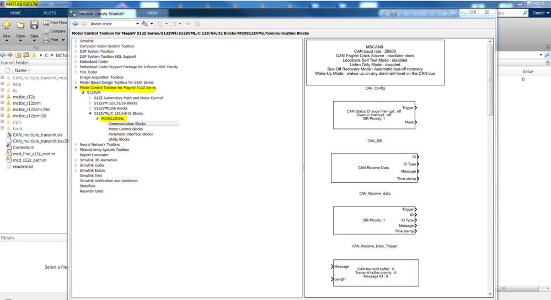Open Print dropdown arrow in MATLAB
The width and height of the screenshot is (551, 300).
(63, 40)
